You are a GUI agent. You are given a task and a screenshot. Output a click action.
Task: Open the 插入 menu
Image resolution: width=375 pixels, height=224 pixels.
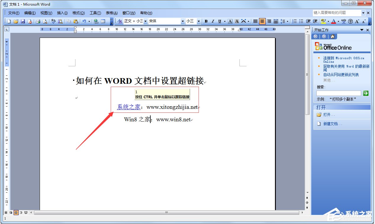click(x=62, y=13)
